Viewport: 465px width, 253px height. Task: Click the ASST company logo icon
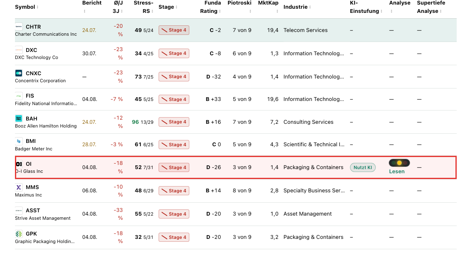19,210
